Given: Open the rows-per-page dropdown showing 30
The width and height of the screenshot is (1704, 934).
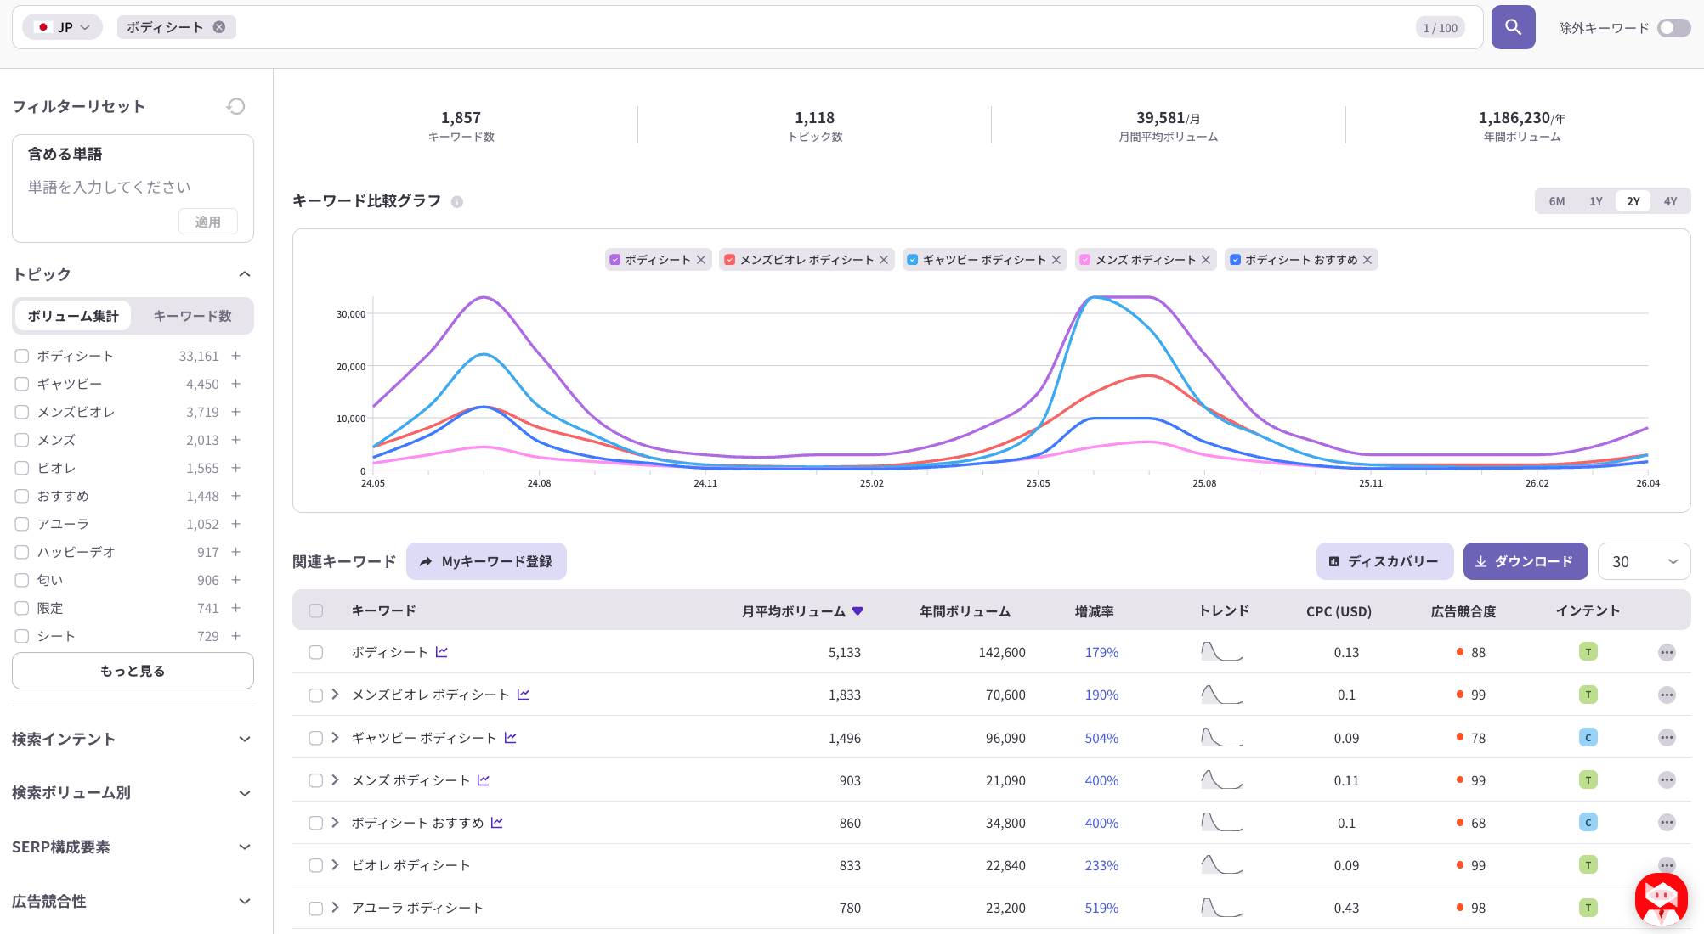Looking at the screenshot, I should point(1645,561).
